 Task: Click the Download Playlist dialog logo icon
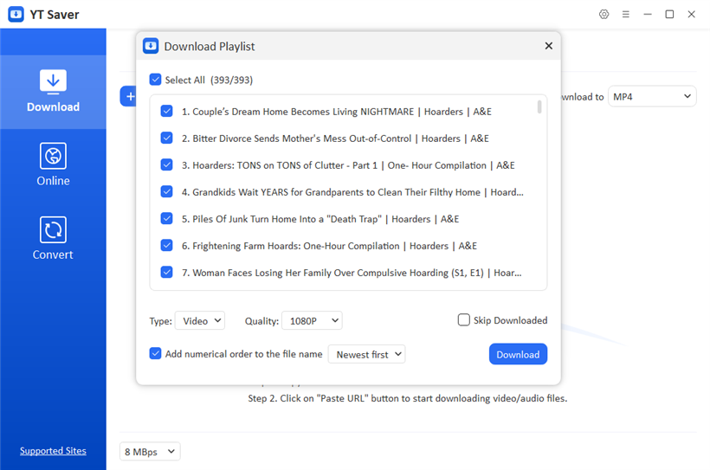(151, 46)
